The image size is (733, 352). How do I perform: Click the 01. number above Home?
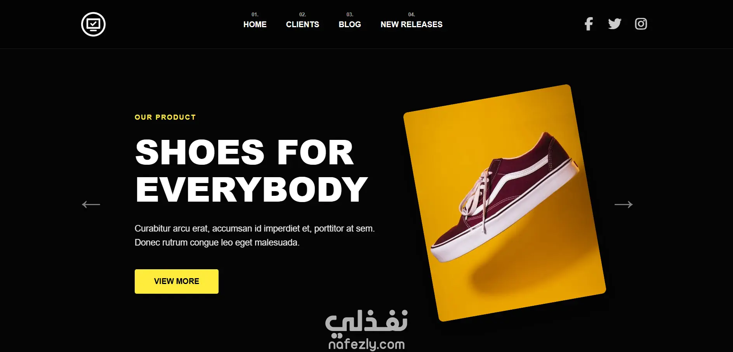coord(255,14)
